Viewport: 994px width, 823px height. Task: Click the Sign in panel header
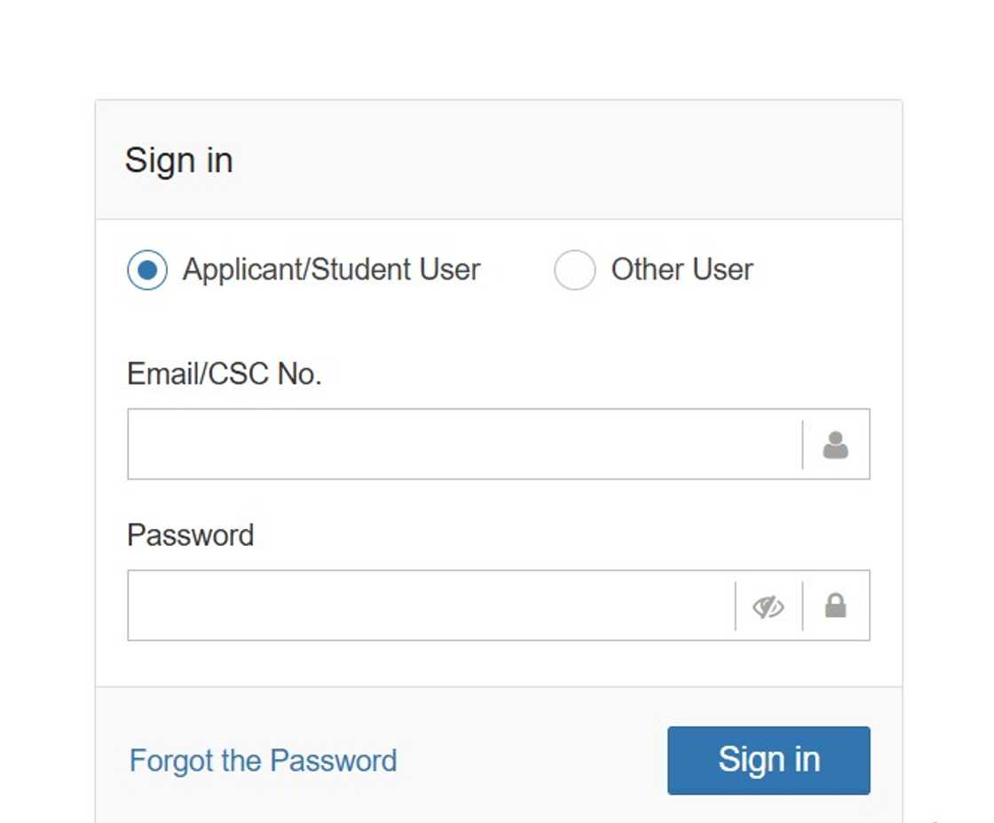179,160
